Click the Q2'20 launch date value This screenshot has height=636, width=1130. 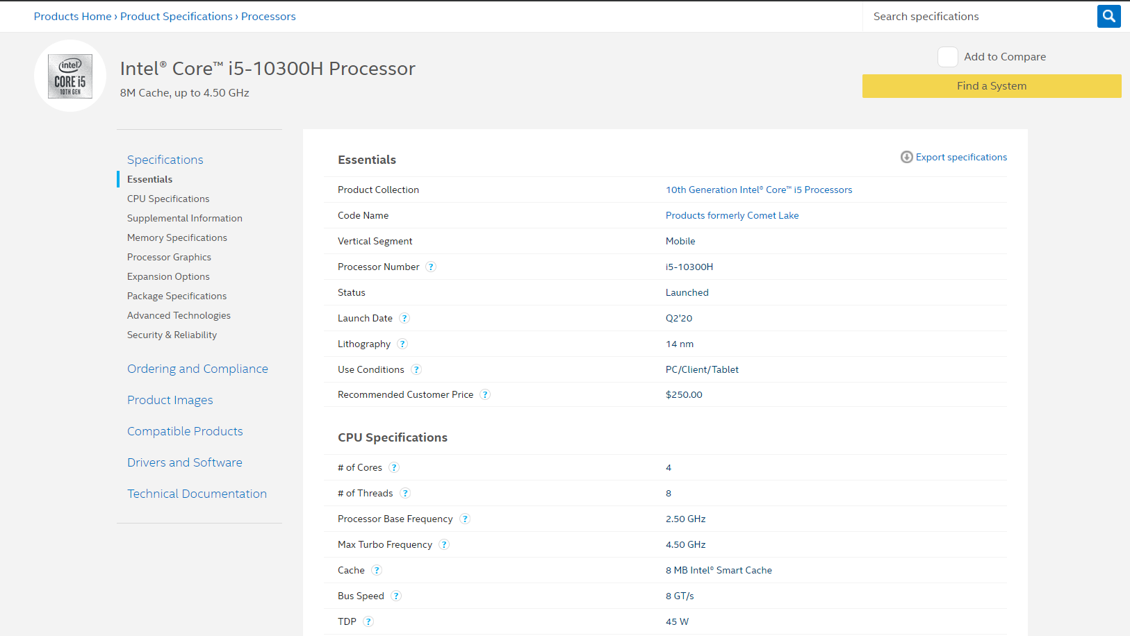679,318
